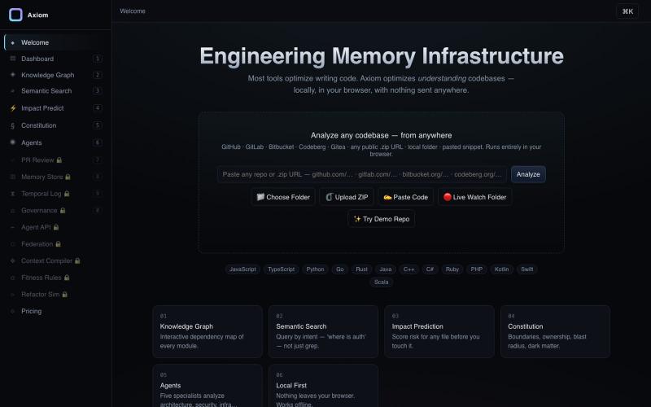
Task: Click the lock icon beside Governance
Action: click(63, 211)
